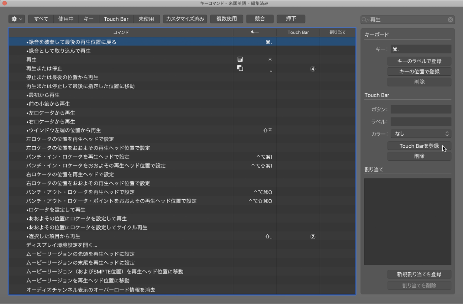Select row ロケータを設定して再生

pos(182,210)
